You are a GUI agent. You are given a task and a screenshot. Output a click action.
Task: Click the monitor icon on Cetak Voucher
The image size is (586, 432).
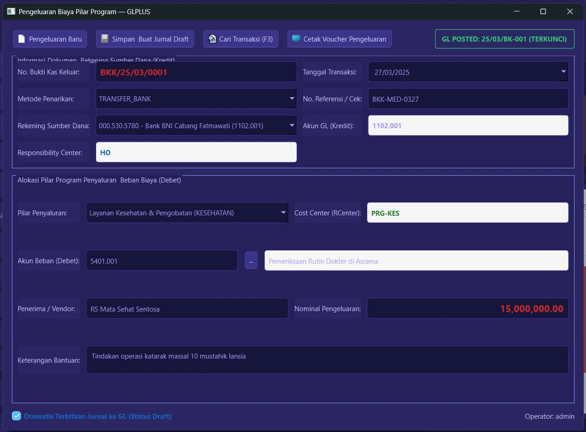coord(296,39)
